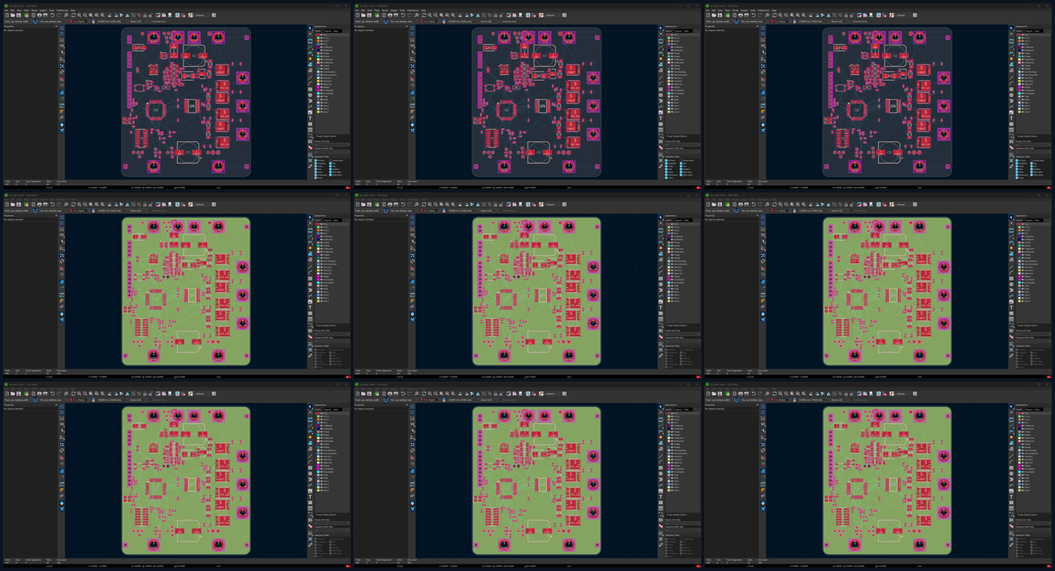Select Draw Arc tool in top-left window right toolbar
The height and width of the screenshot is (571, 1055).
310,83
